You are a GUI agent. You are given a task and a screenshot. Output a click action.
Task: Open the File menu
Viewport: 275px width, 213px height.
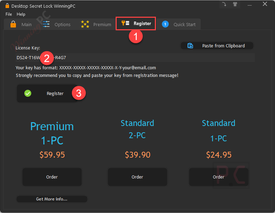9,14
